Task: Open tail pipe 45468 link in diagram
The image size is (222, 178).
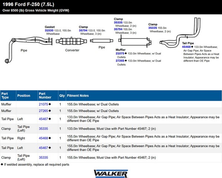Action: [x=186, y=47]
